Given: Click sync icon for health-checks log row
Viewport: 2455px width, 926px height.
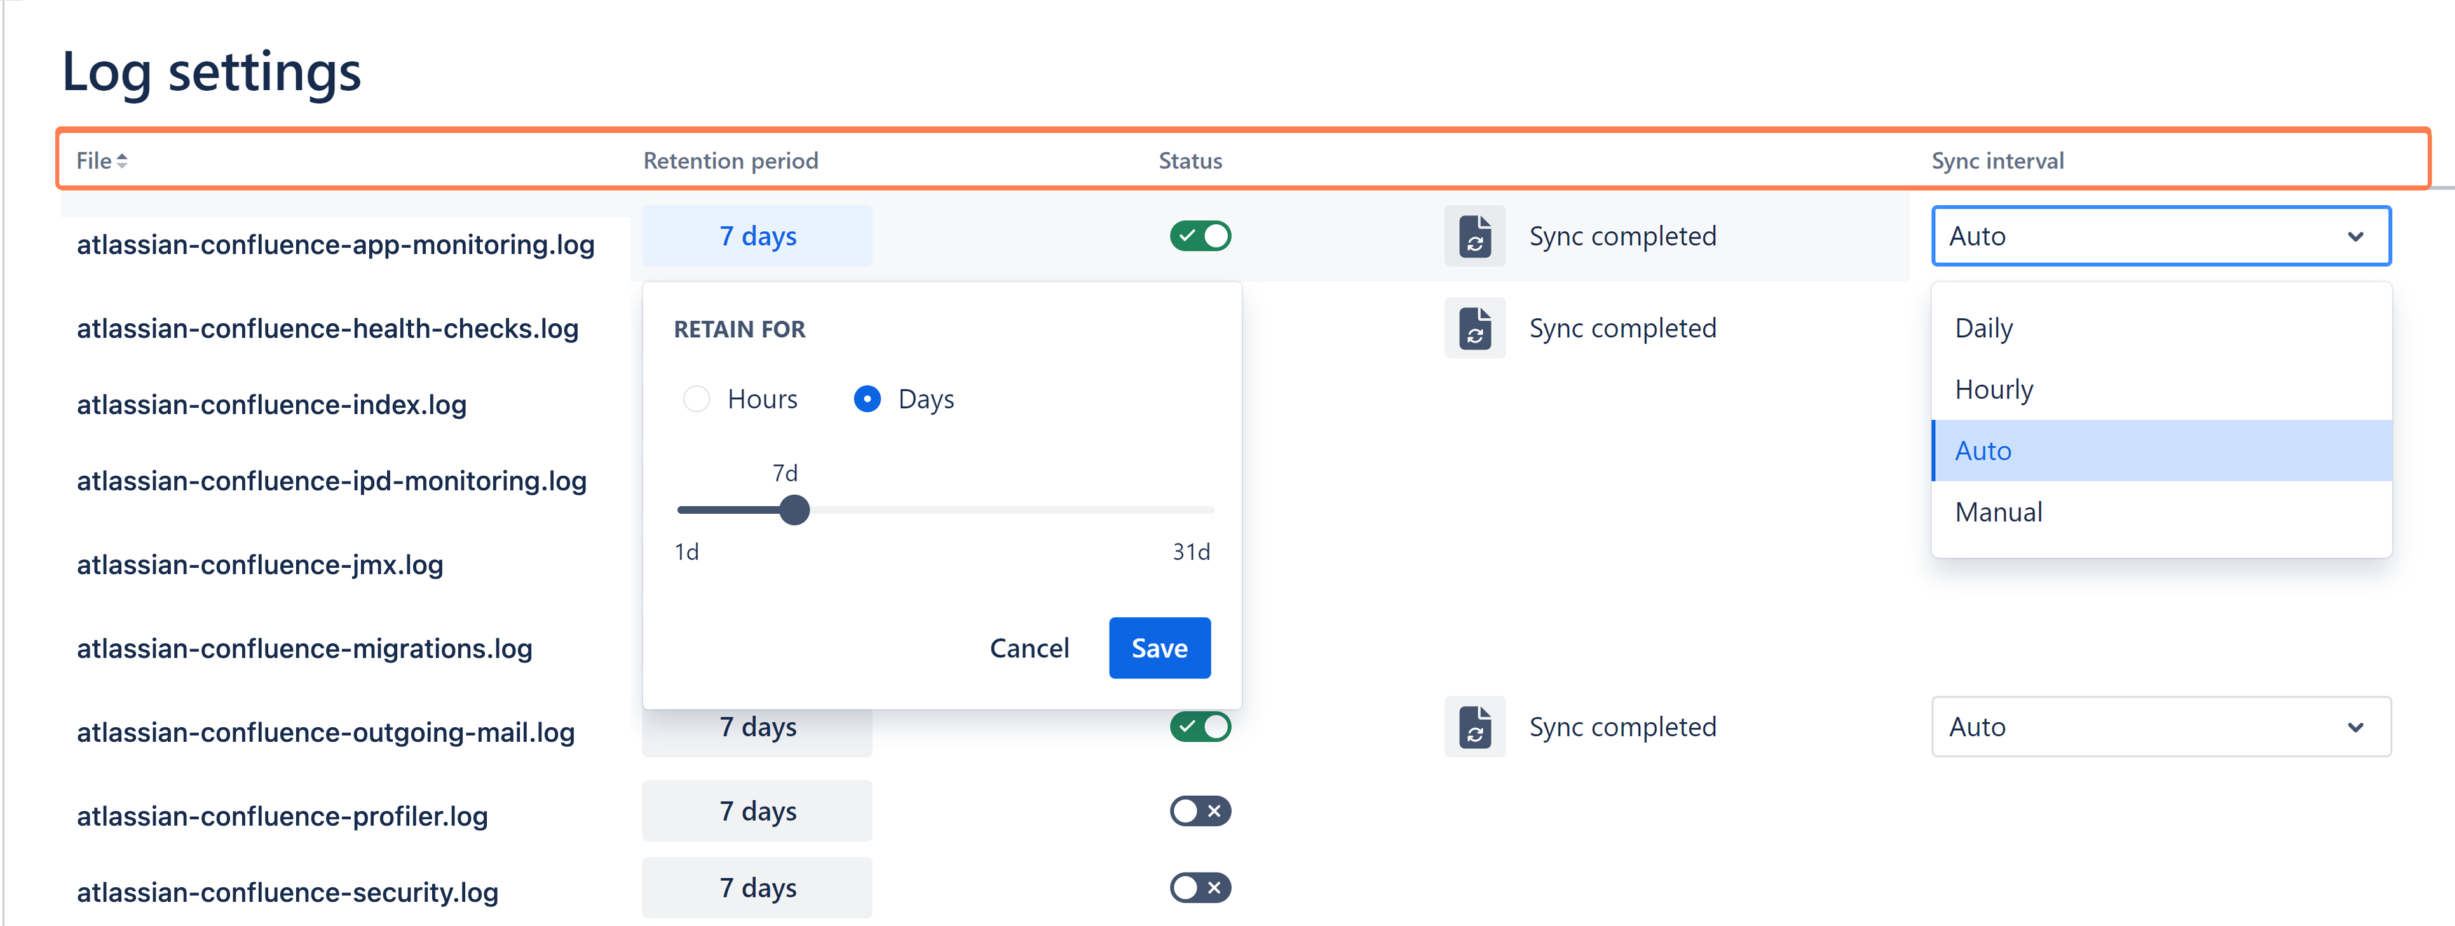Looking at the screenshot, I should [1474, 329].
